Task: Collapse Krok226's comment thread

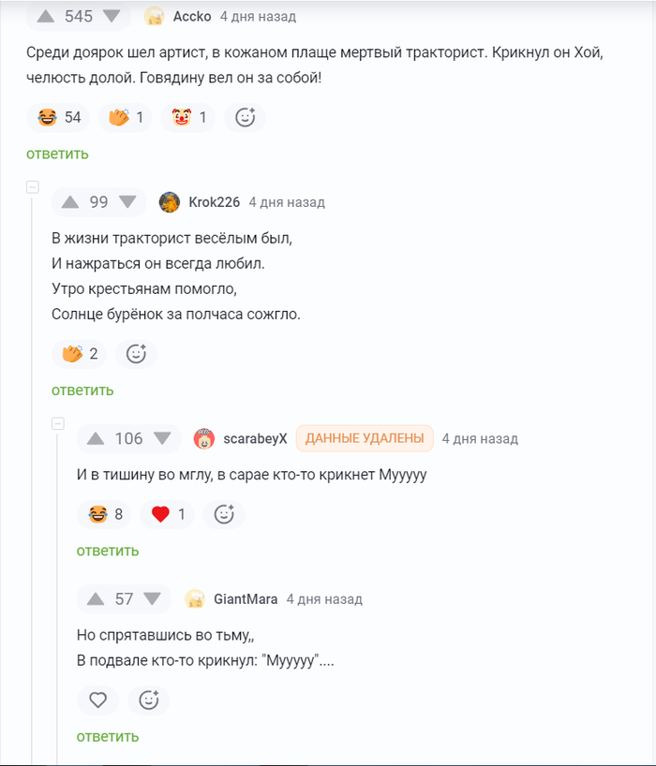Action: tap(33, 187)
